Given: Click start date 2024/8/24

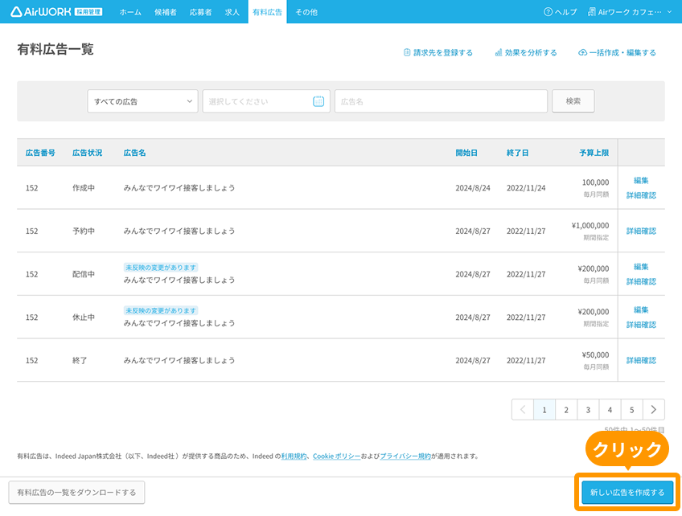Looking at the screenshot, I should [473, 188].
